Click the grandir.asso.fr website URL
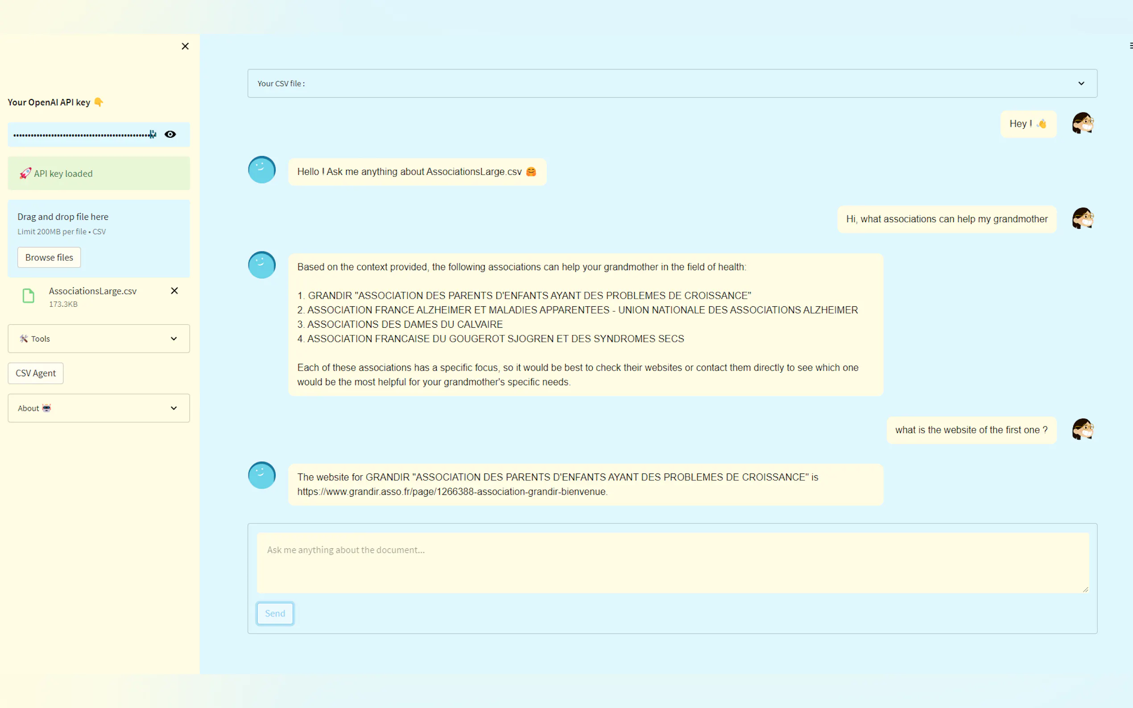 451,492
